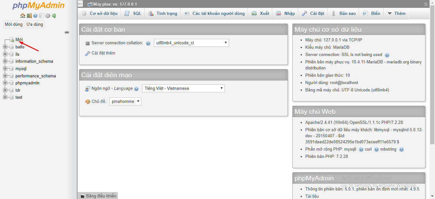The width and height of the screenshot is (435, 199).
Task: Open the server connection collation dropdown
Action: [x=191, y=43]
